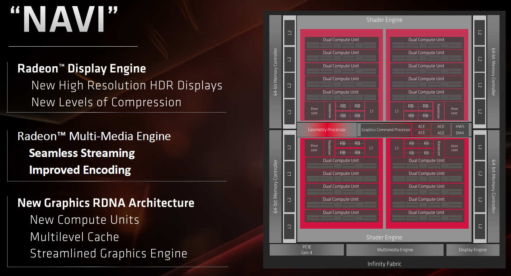511x276 pixels.
Task: Click the "New Compute Units" line
Action: point(85,220)
